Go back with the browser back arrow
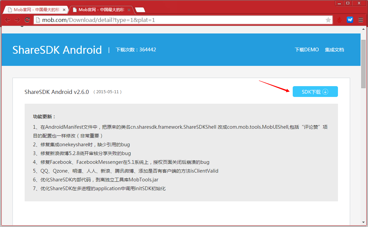Image resolution: width=368 pixels, height=227 pixels. click(7, 20)
